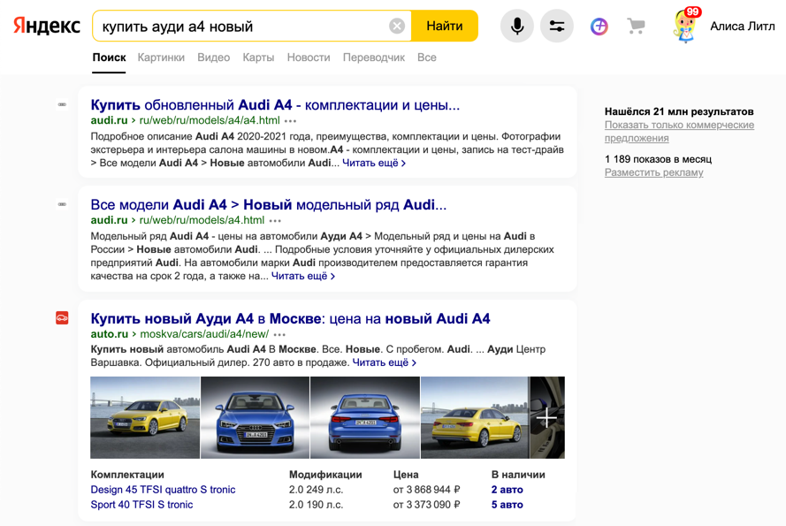Viewport: 786px width, 526px height.
Task: Expand auto.ru result 'Читать ещё'
Action: pos(384,362)
